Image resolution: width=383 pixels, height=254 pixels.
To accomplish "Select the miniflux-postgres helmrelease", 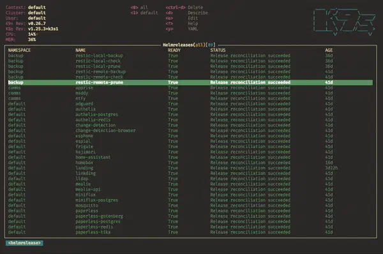I will 190,200.
